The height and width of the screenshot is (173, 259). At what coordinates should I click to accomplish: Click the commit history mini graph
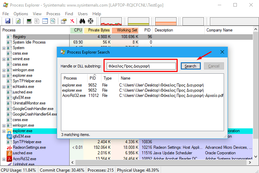click(139, 21)
